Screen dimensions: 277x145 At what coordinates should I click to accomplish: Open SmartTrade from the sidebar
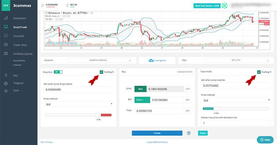click(20, 27)
